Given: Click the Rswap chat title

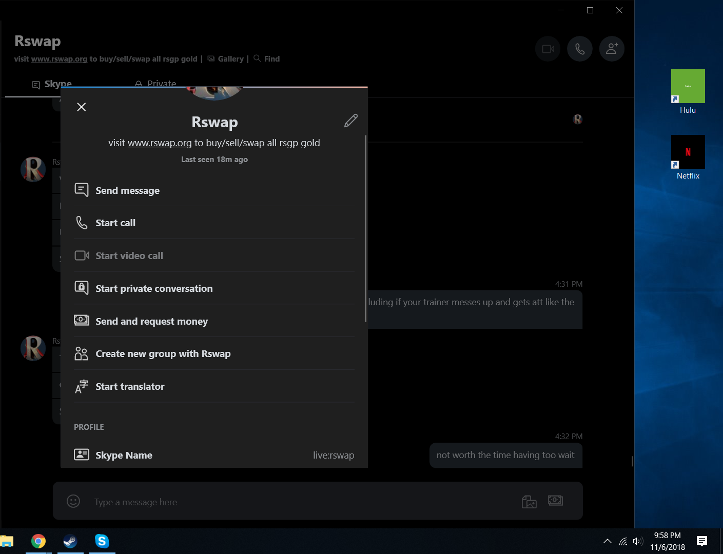Looking at the screenshot, I should pyautogui.click(x=37, y=41).
